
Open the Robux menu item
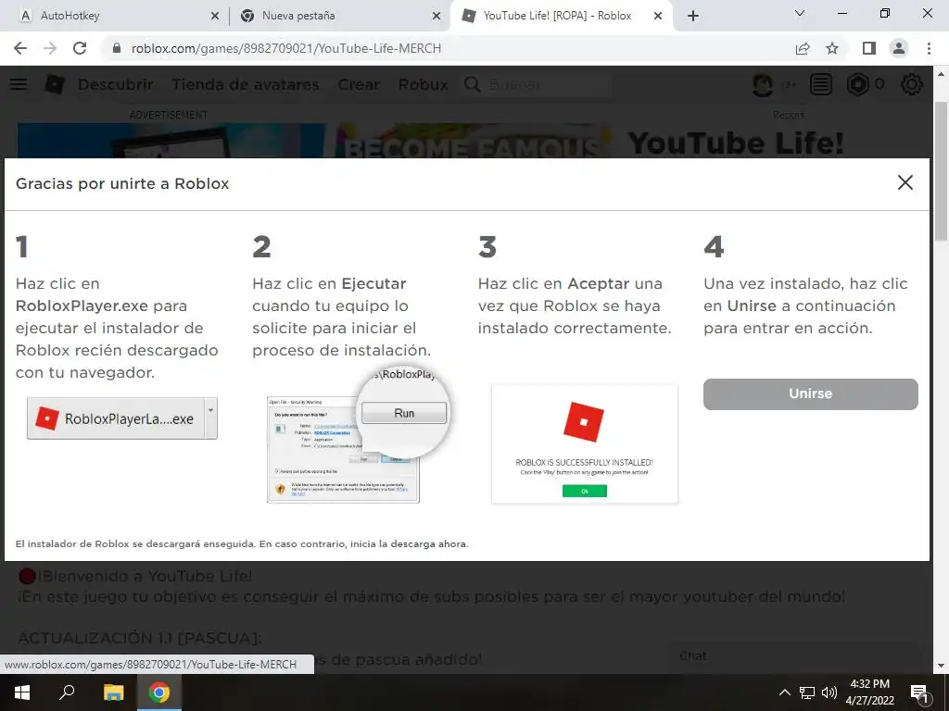[x=423, y=84]
